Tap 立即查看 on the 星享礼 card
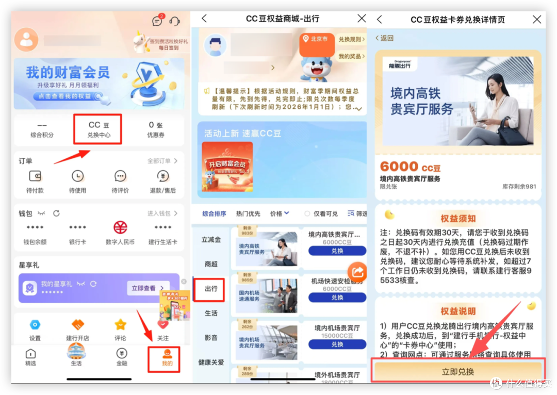The height and width of the screenshot is (395, 557). tap(148, 288)
